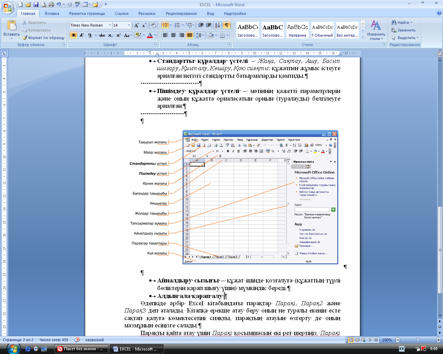
Task: Click the zoom slider handle
Action: (418, 340)
